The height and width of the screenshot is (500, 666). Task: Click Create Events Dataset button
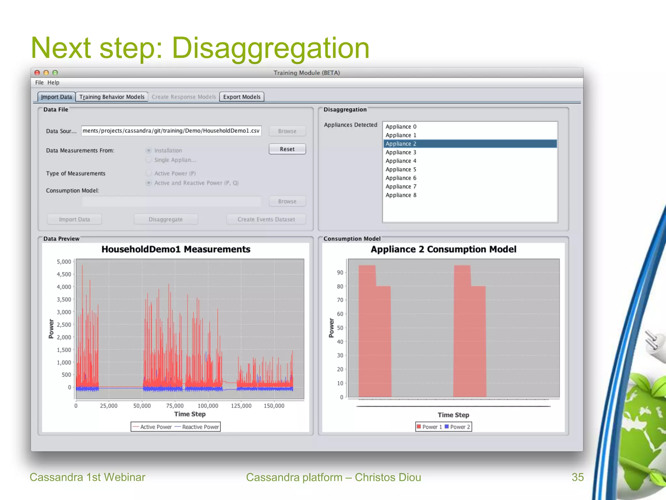point(266,219)
